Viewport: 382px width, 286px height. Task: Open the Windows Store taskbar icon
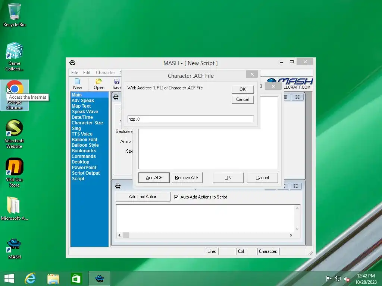pos(76,279)
